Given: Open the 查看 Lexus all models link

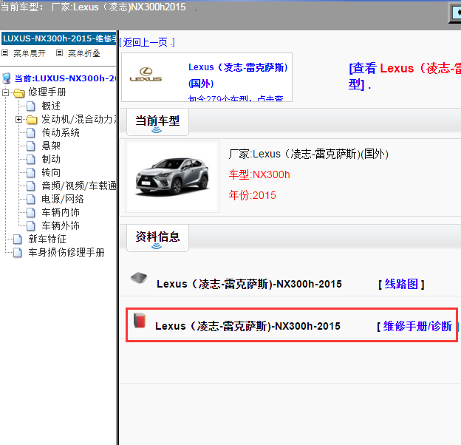Looking at the screenshot, I should point(405,76).
